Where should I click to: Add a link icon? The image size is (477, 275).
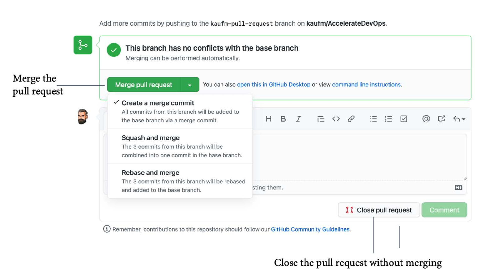pos(351,119)
